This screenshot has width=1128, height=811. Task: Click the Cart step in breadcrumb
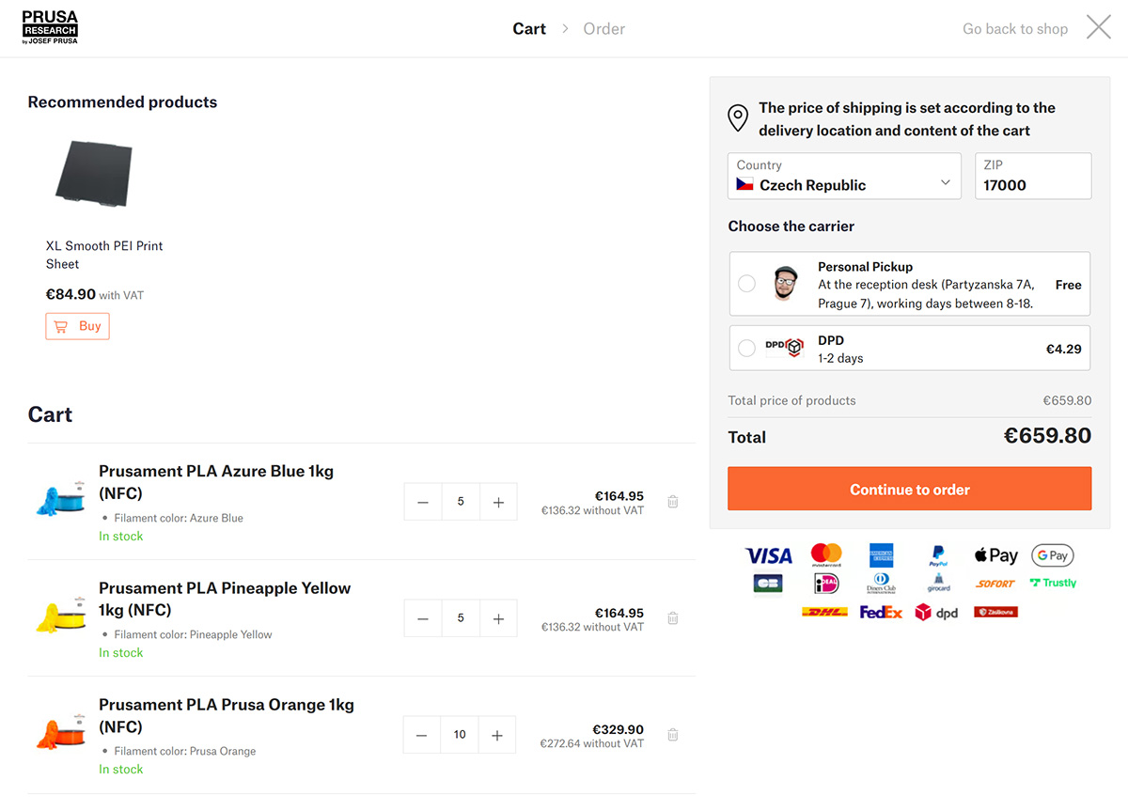pos(529,29)
